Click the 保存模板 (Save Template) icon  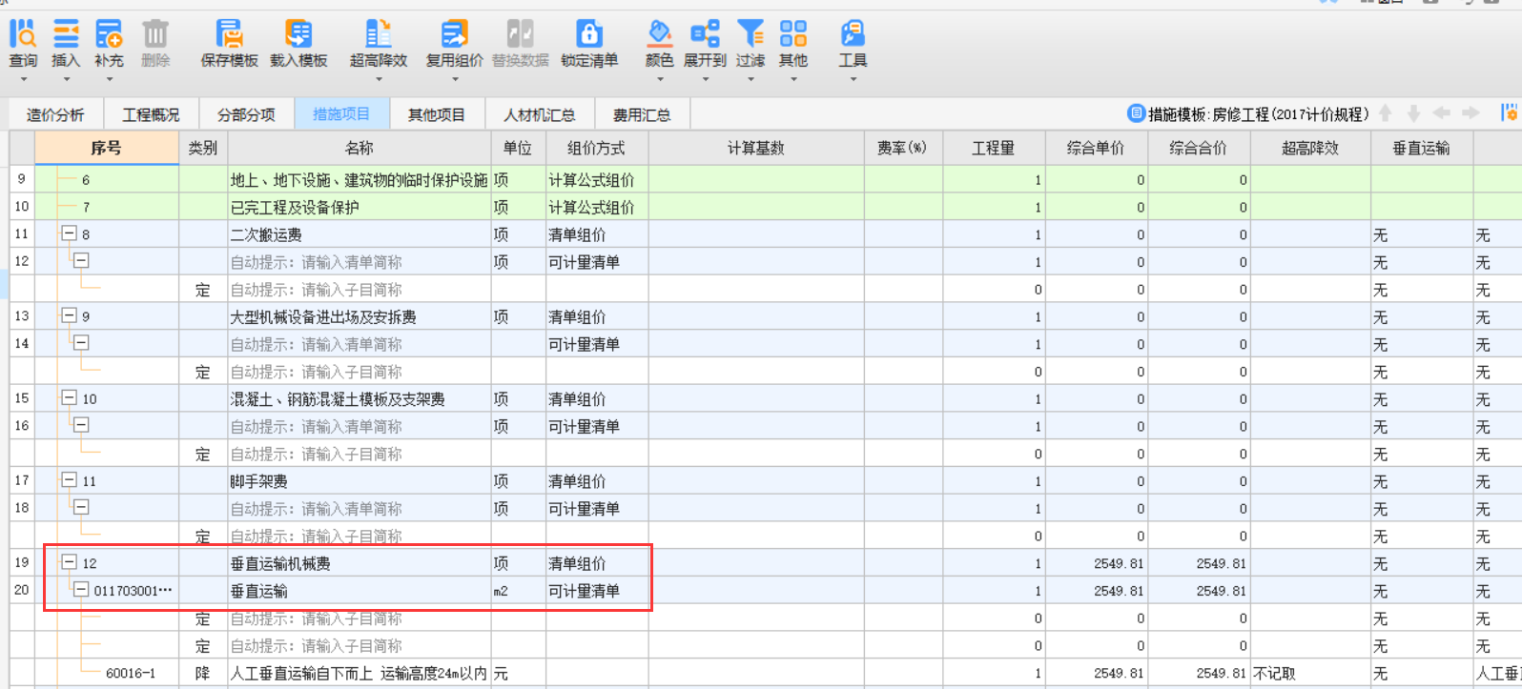point(229,44)
